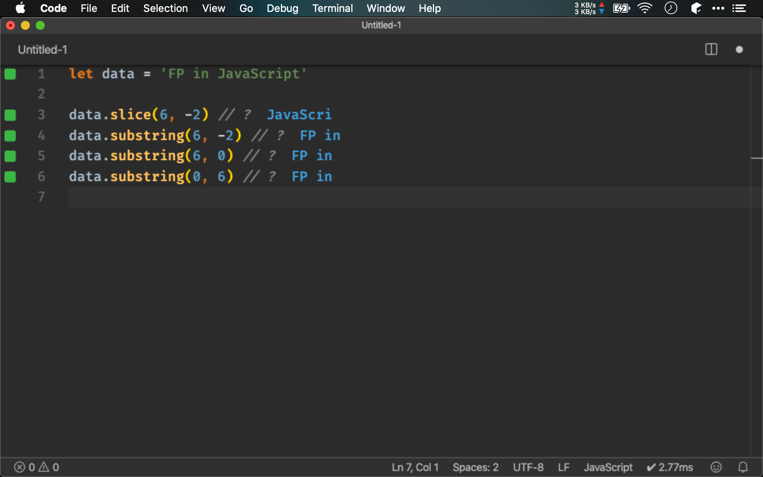The height and width of the screenshot is (477, 763).
Task: Click the LF end-of-line button
Action: pyautogui.click(x=563, y=467)
